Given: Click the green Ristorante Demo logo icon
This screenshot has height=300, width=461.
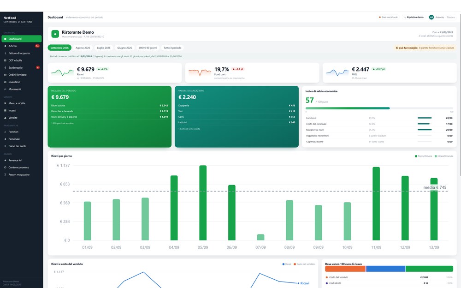Looking at the screenshot, I should pos(55,34).
